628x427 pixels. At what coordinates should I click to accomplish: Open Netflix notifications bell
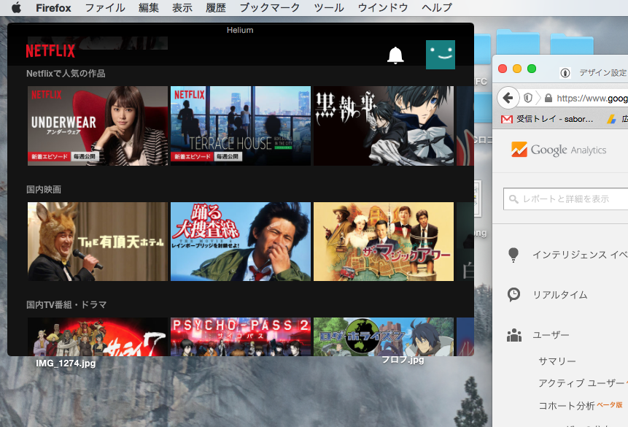(395, 55)
